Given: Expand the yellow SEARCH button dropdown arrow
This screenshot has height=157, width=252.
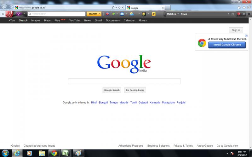Looking at the screenshot, I should pos(100,14).
